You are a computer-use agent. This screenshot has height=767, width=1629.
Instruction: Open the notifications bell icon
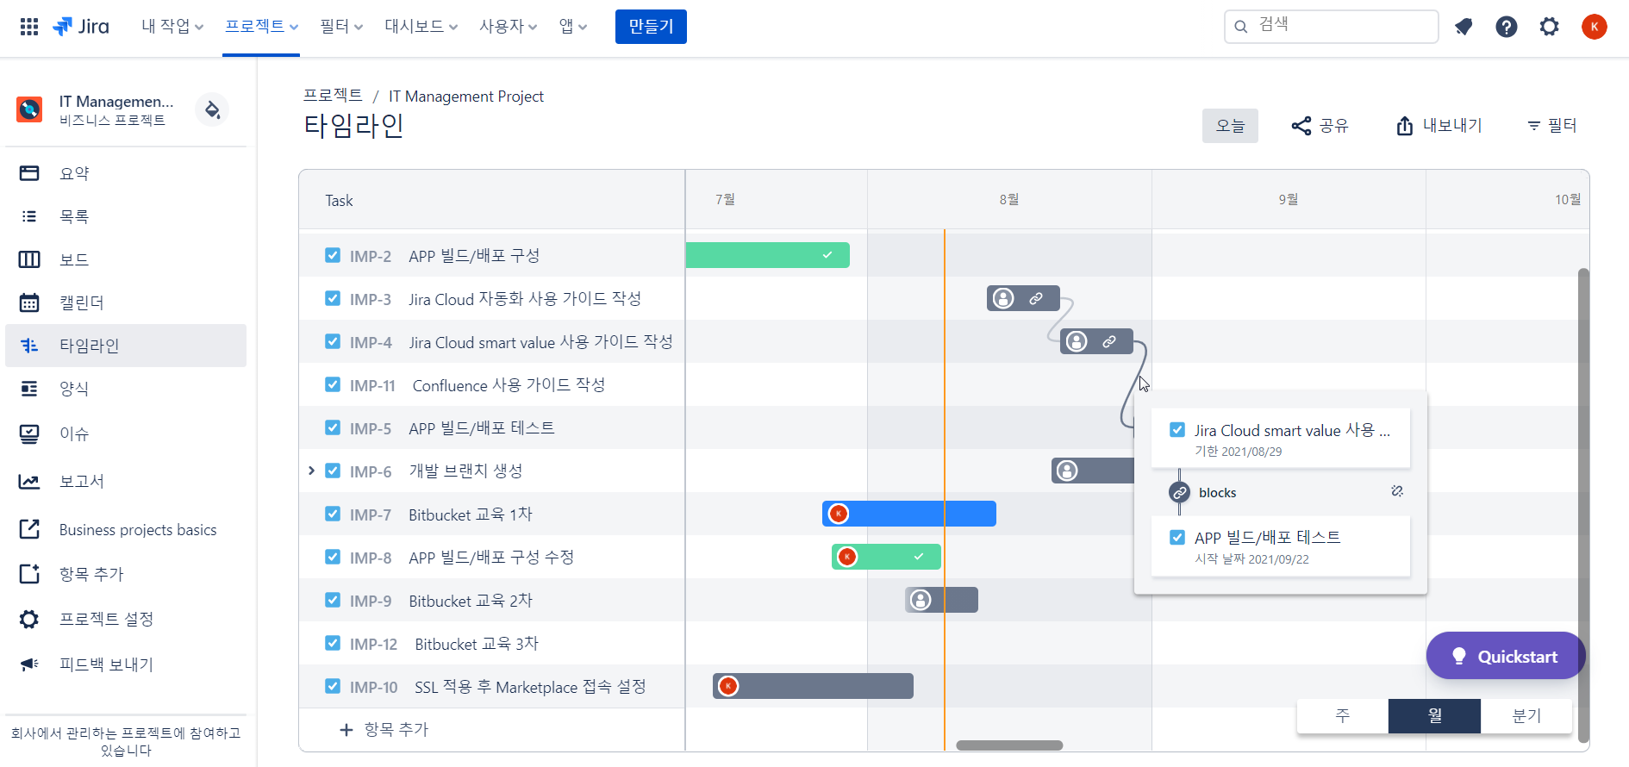(x=1464, y=27)
